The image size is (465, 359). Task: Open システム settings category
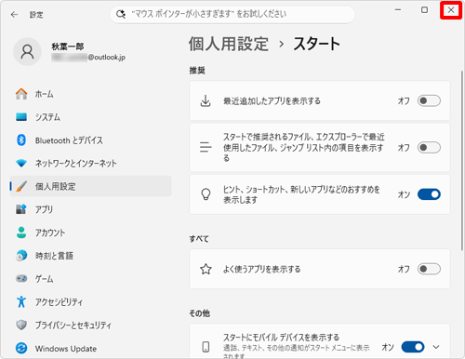(91, 117)
